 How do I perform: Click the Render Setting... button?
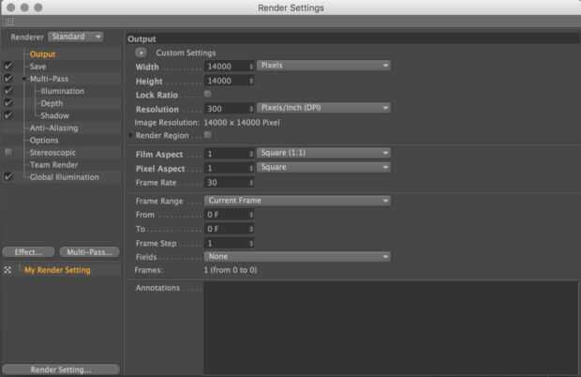pos(61,369)
